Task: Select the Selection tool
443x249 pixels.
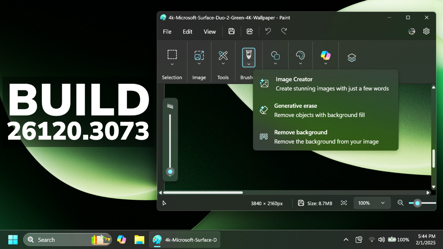Action: coord(172,55)
